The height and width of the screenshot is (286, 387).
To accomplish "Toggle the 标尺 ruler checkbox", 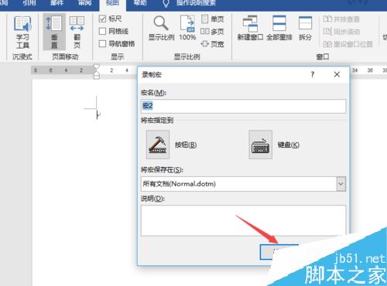I will point(102,19).
